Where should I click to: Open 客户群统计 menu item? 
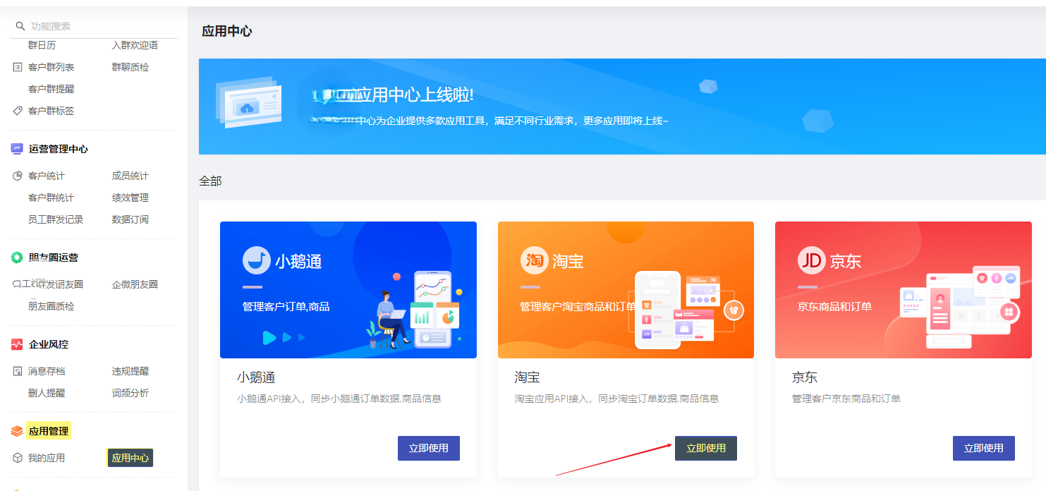point(51,198)
